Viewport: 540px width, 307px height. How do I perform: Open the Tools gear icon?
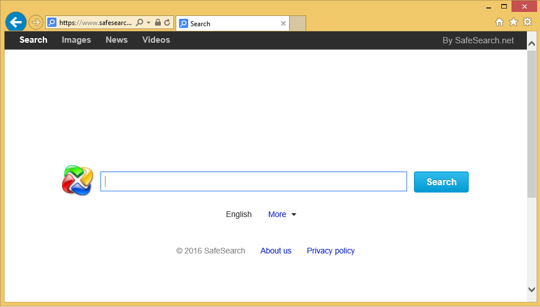pos(527,22)
